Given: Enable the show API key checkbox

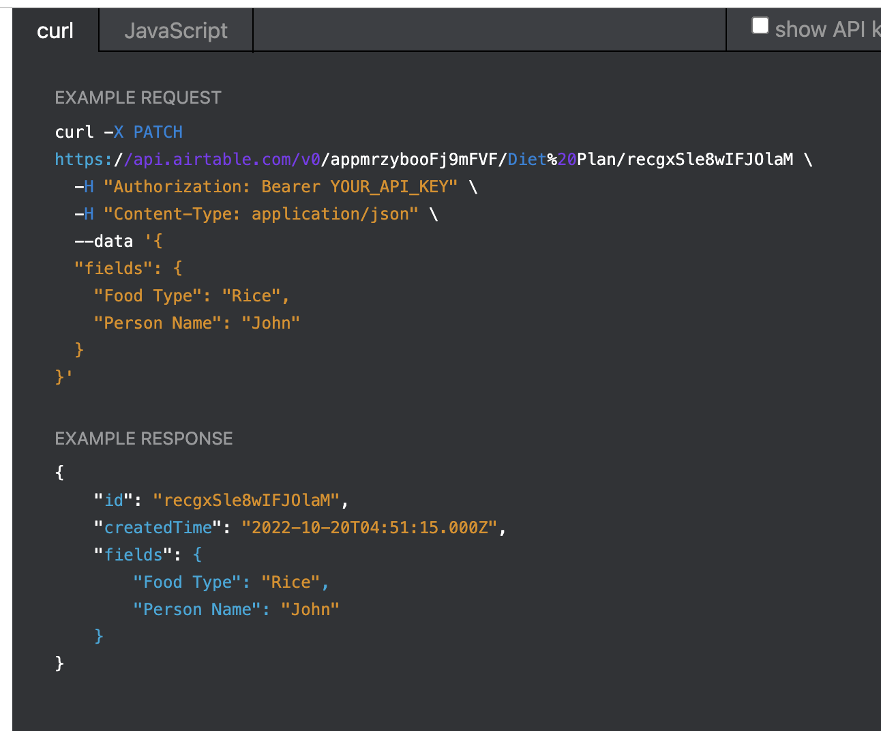Looking at the screenshot, I should [x=760, y=26].
